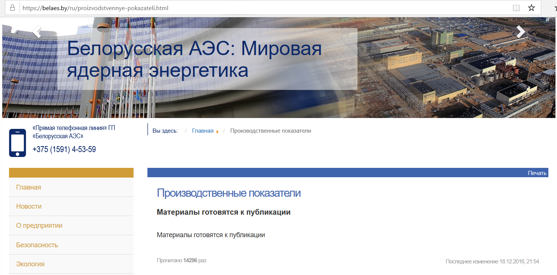Open Новости in the sidebar menu
Image resolution: width=557 pixels, height=275 pixels.
click(71, 206)
